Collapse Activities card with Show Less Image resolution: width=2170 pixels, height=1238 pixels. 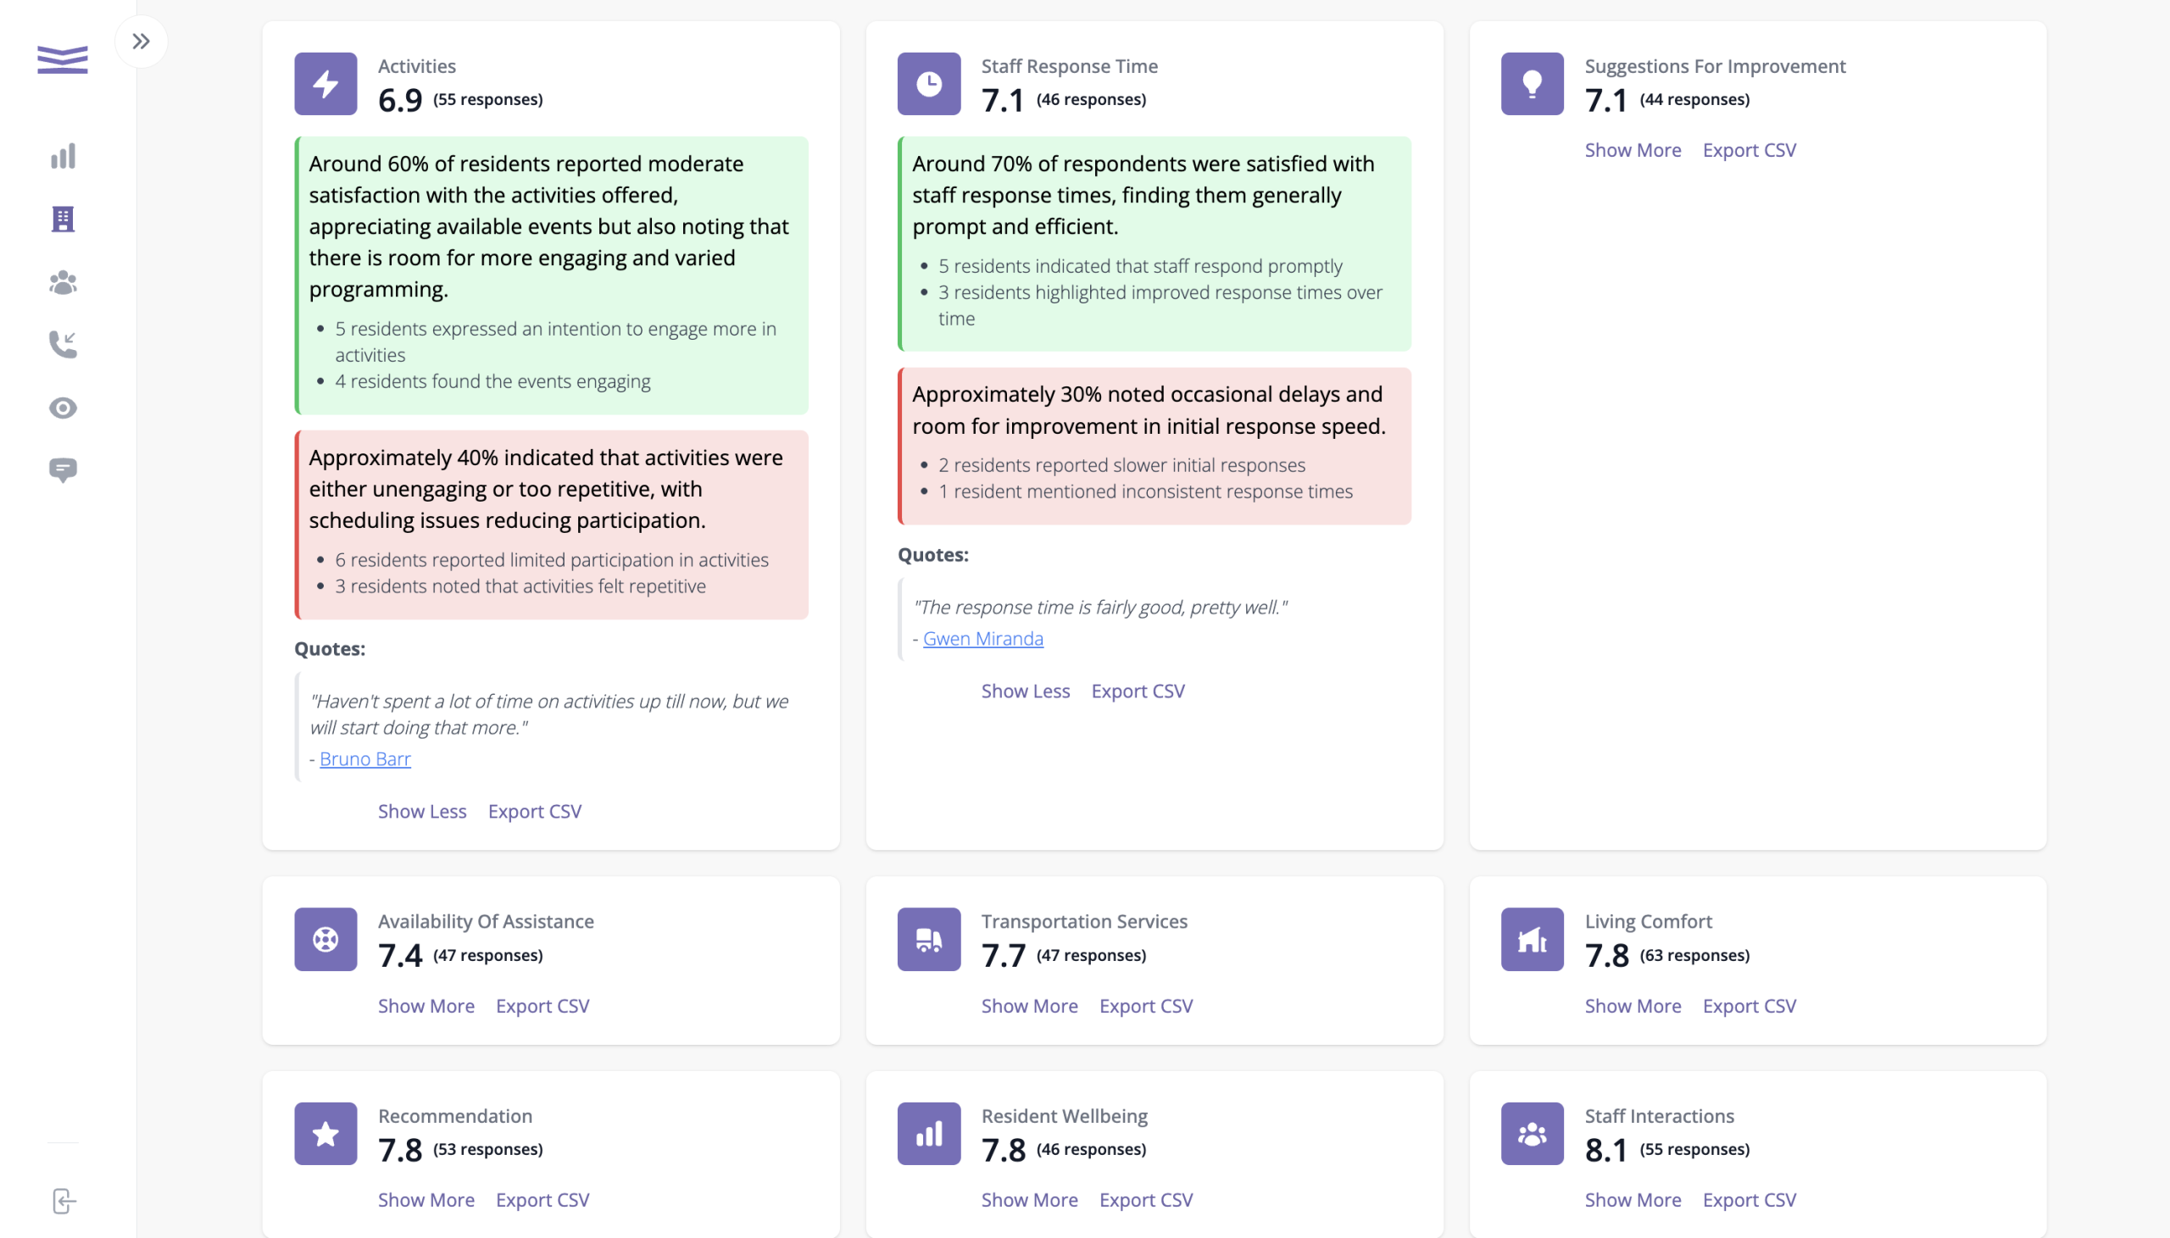[422, 811]
